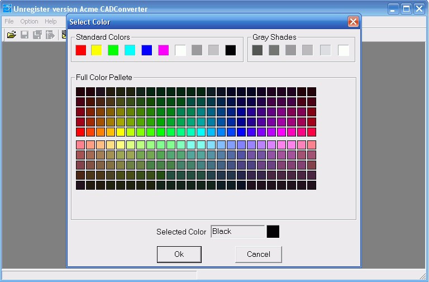429x282 pixels.
Task: Click the export arrow toolbar icon
Action: (50, 35)
